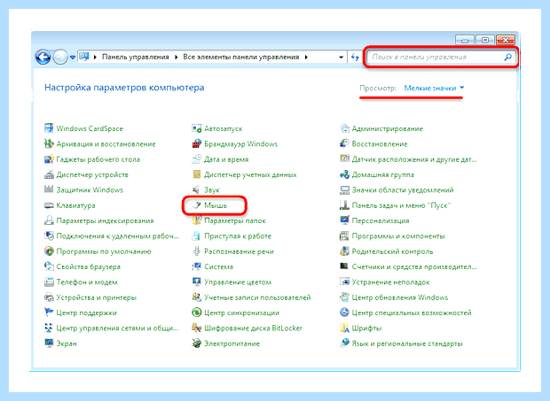Click the Control Panel icon in the address bar

click(x=84, y=57)
